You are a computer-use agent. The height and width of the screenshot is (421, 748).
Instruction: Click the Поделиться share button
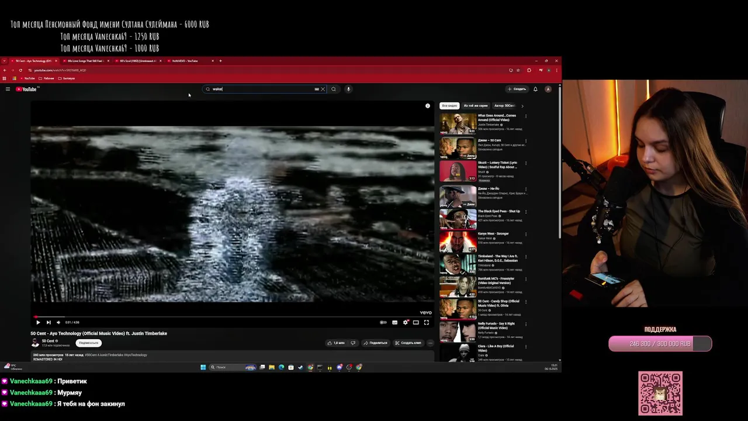pyautogui.click(x=375, y=343)
